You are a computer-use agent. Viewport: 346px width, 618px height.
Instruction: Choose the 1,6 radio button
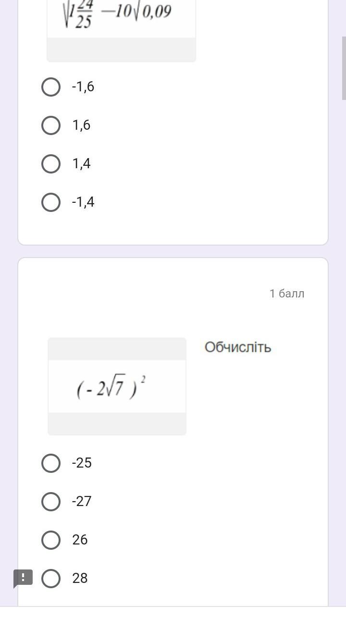(51, 125)
